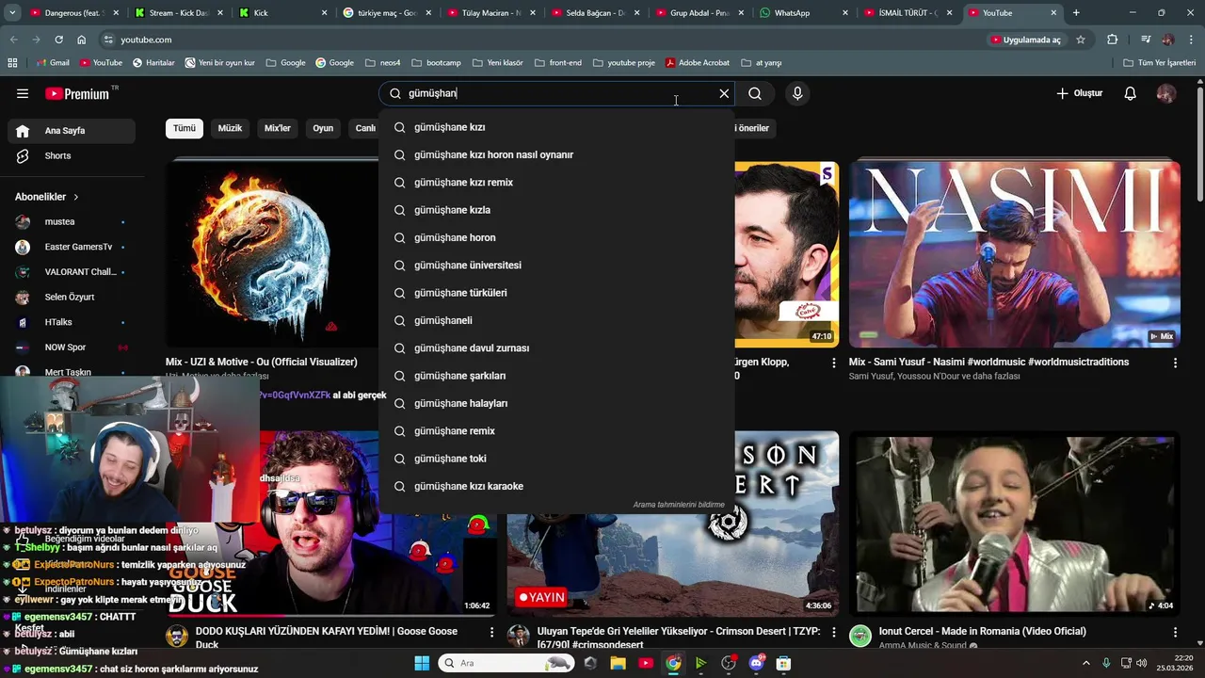This screenshot has width=1205, height=678.
Task: Open Easter GamersTv subscription
Action: tap(71, 247)
